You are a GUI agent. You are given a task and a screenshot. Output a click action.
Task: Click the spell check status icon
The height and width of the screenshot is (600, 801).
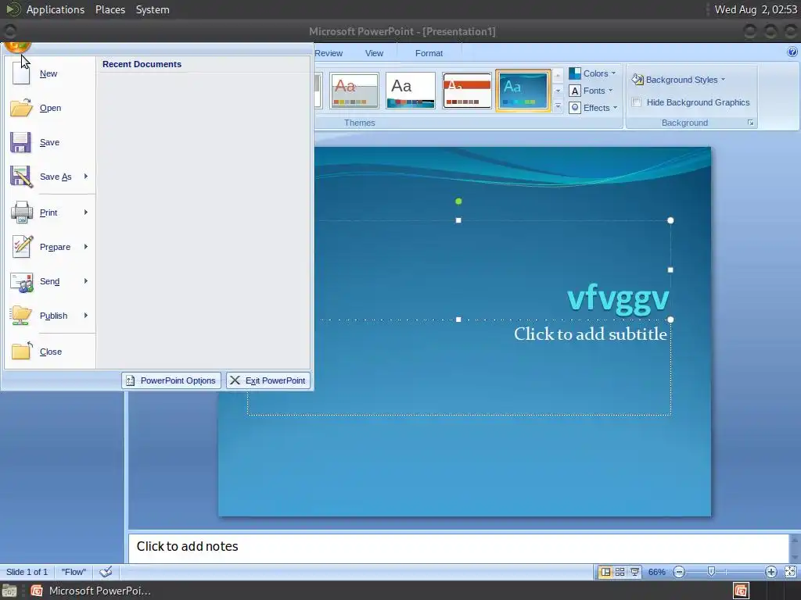[106, 572]
